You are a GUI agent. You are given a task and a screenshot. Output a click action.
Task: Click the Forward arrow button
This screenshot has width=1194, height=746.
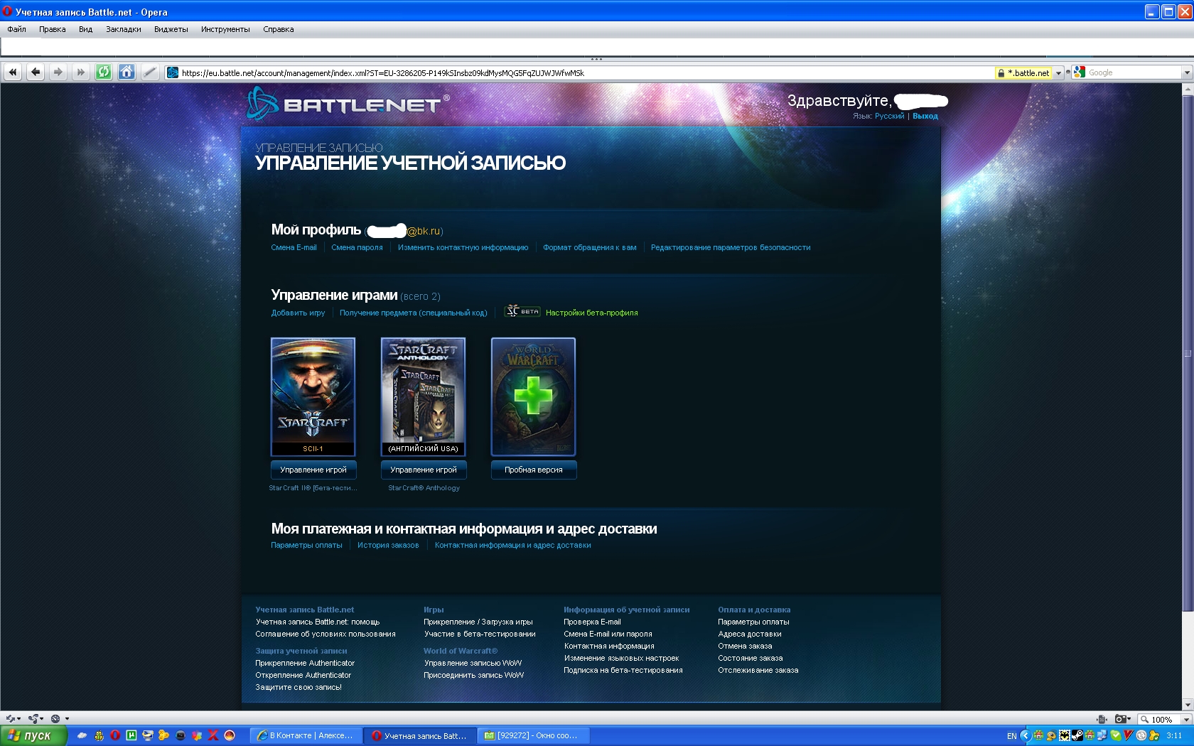click(x=58, y=72)
